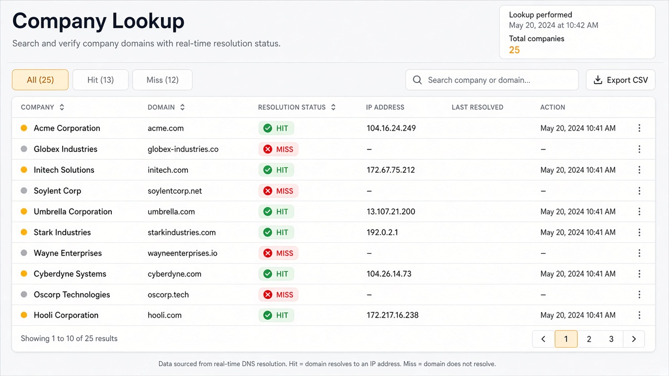Viewport: 669px width, 376px height.
Task: Click the HIT badge for Hooli Corporation
Action: click(x=276, y=315)
